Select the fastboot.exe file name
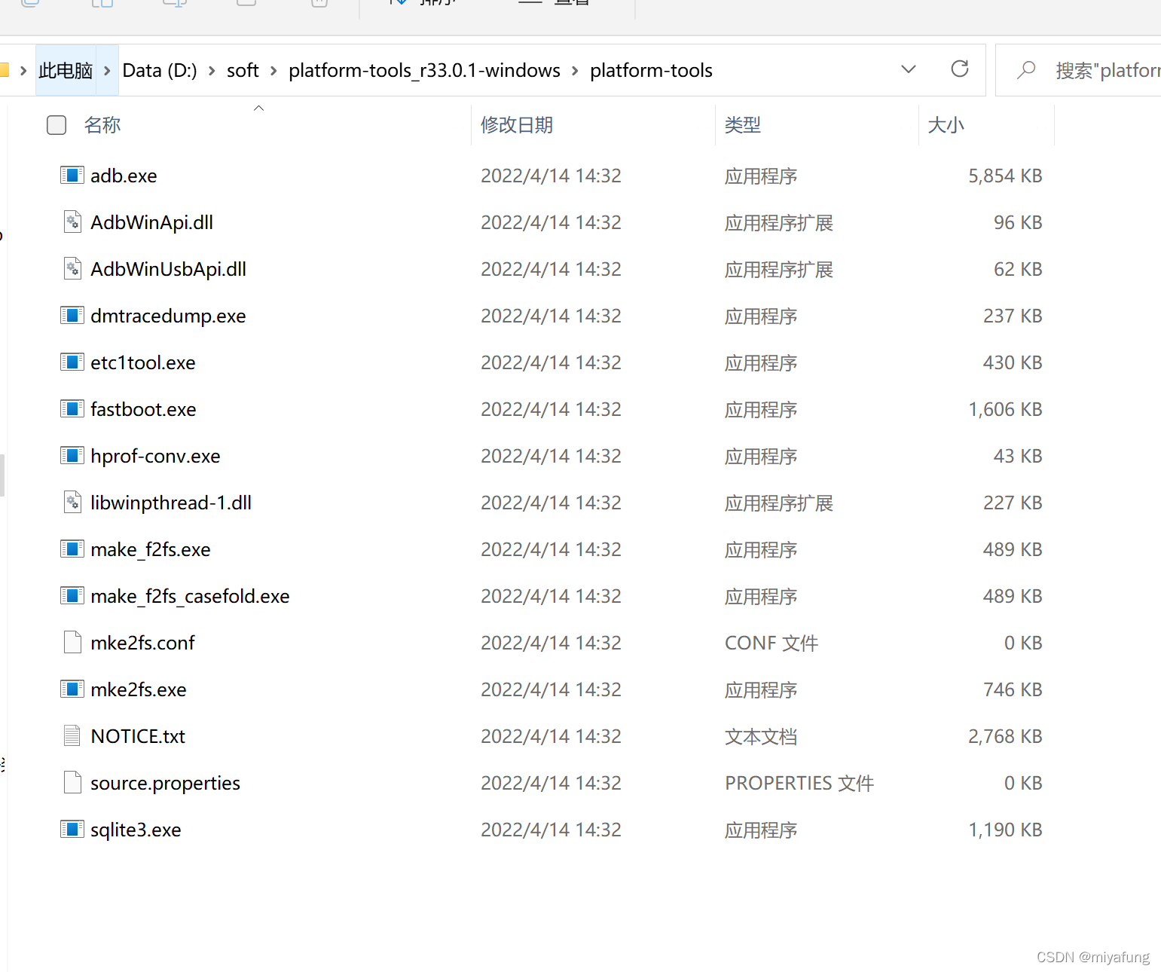 [x=143, y=410]
